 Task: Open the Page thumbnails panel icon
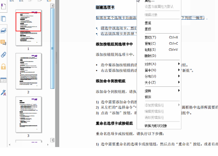(x=3, y=19)
